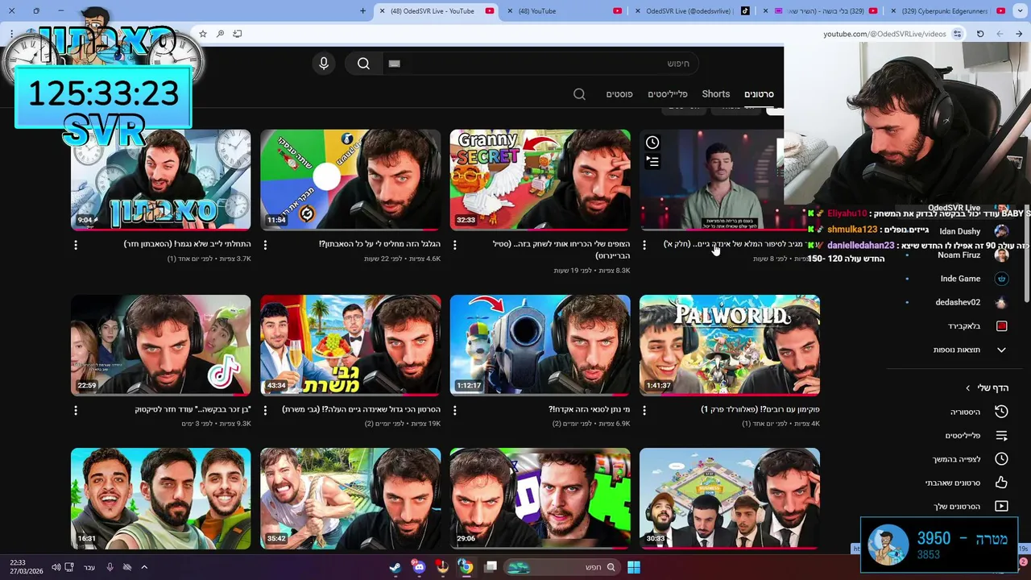Click the הסרטונים שלך play icon
Screen dimensions: 1031x580
[1001, 506]
